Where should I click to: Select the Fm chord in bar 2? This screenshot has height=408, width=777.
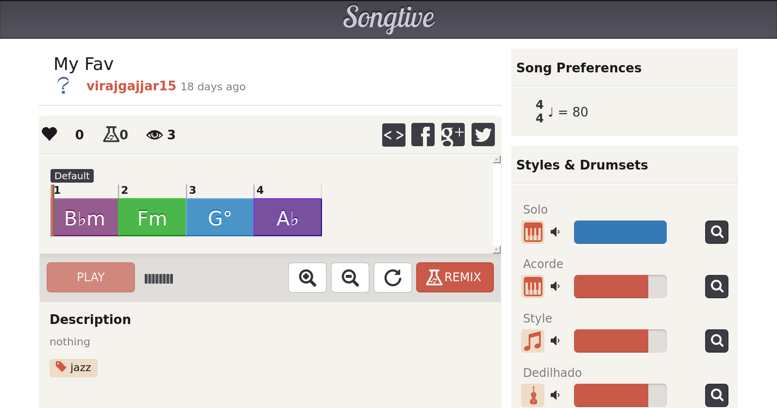[x=152, y=218]
